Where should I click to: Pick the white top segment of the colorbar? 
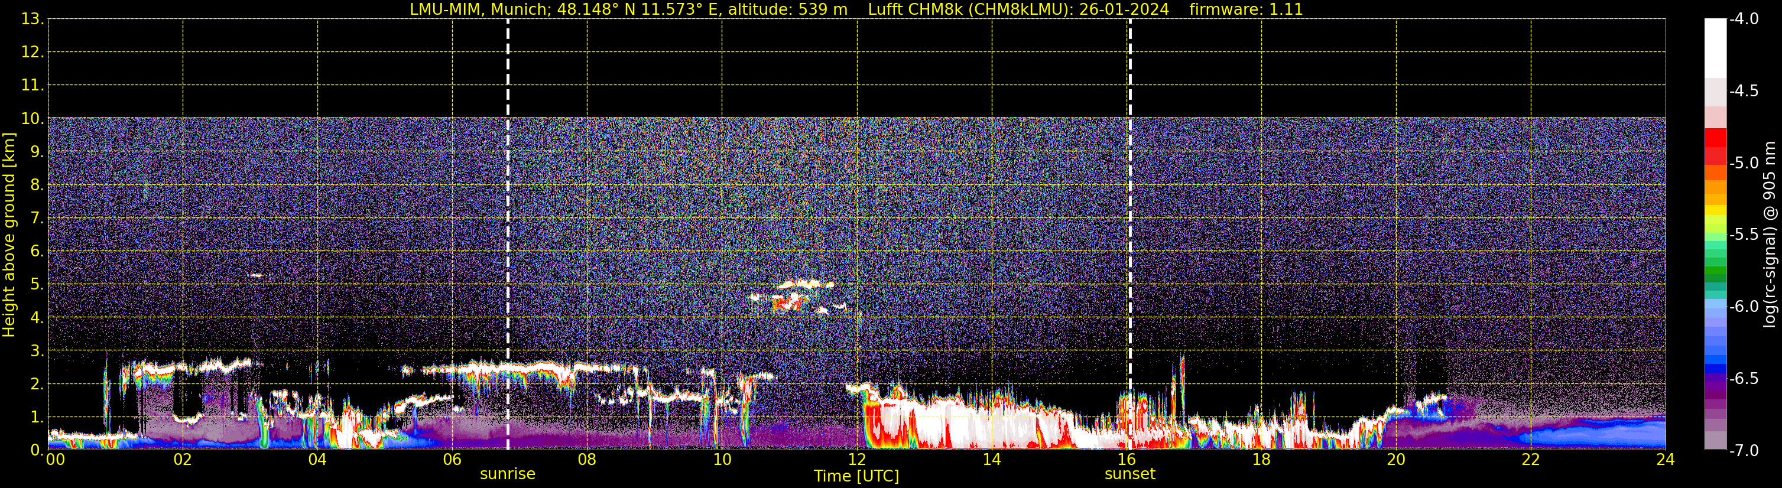(1716, 48)
